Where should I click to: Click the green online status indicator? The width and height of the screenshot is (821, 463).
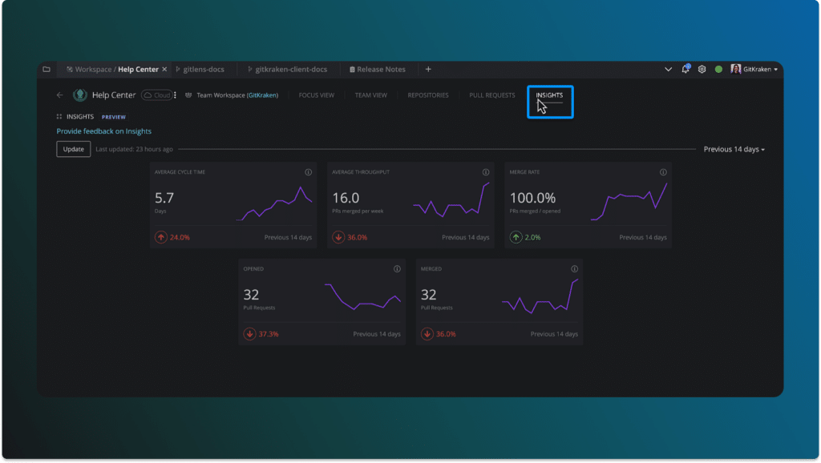pos(719,70)
